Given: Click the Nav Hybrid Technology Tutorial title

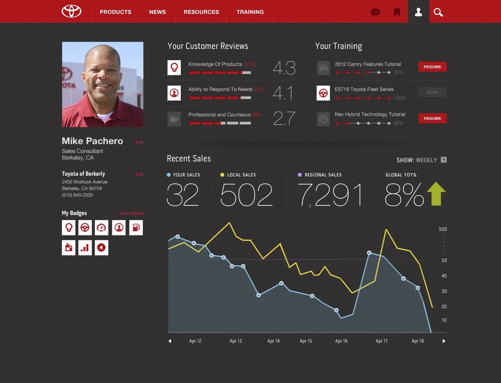Looking at the screenshot, I should (370, 114).
